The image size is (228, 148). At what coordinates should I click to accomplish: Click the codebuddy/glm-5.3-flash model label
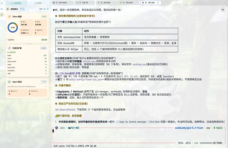tap(189, 128)
